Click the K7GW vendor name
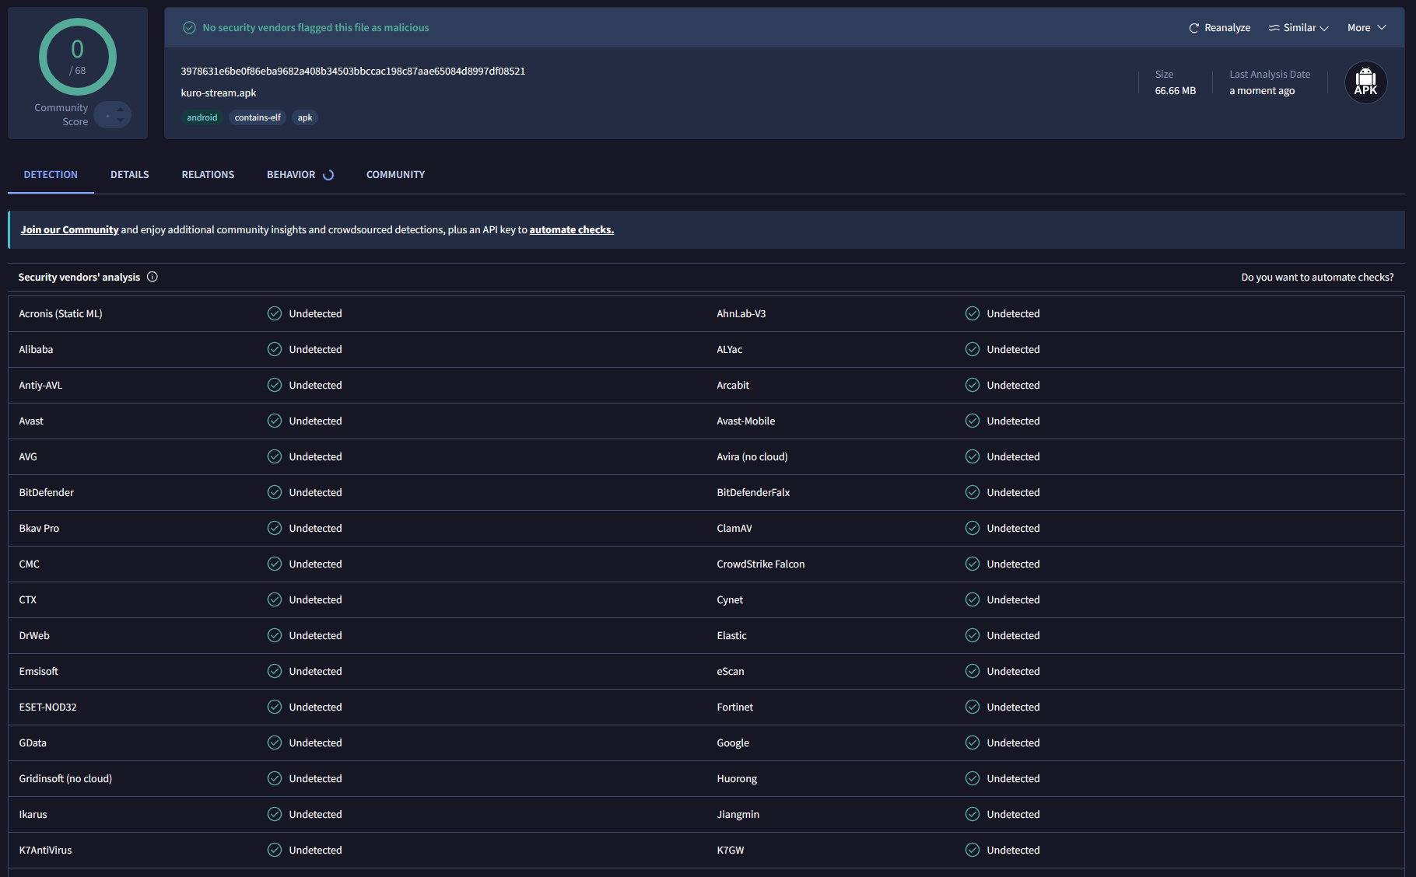 pos(731,850)
